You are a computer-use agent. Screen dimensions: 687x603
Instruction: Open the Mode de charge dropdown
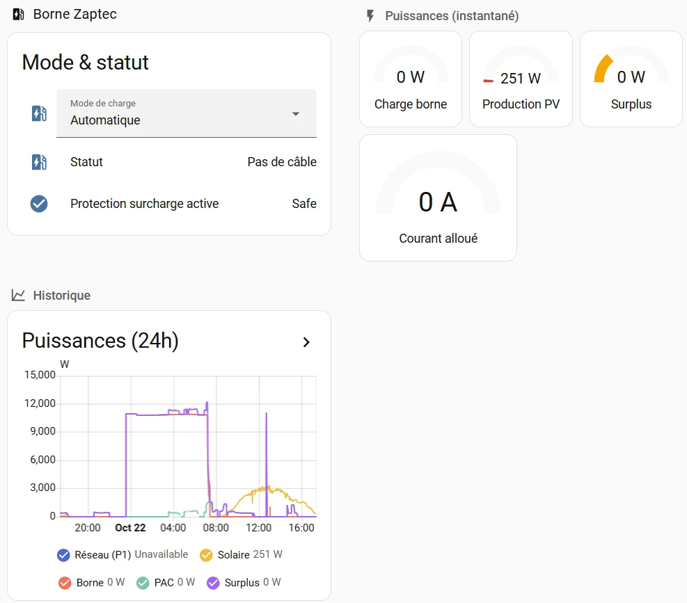[187, 113]
